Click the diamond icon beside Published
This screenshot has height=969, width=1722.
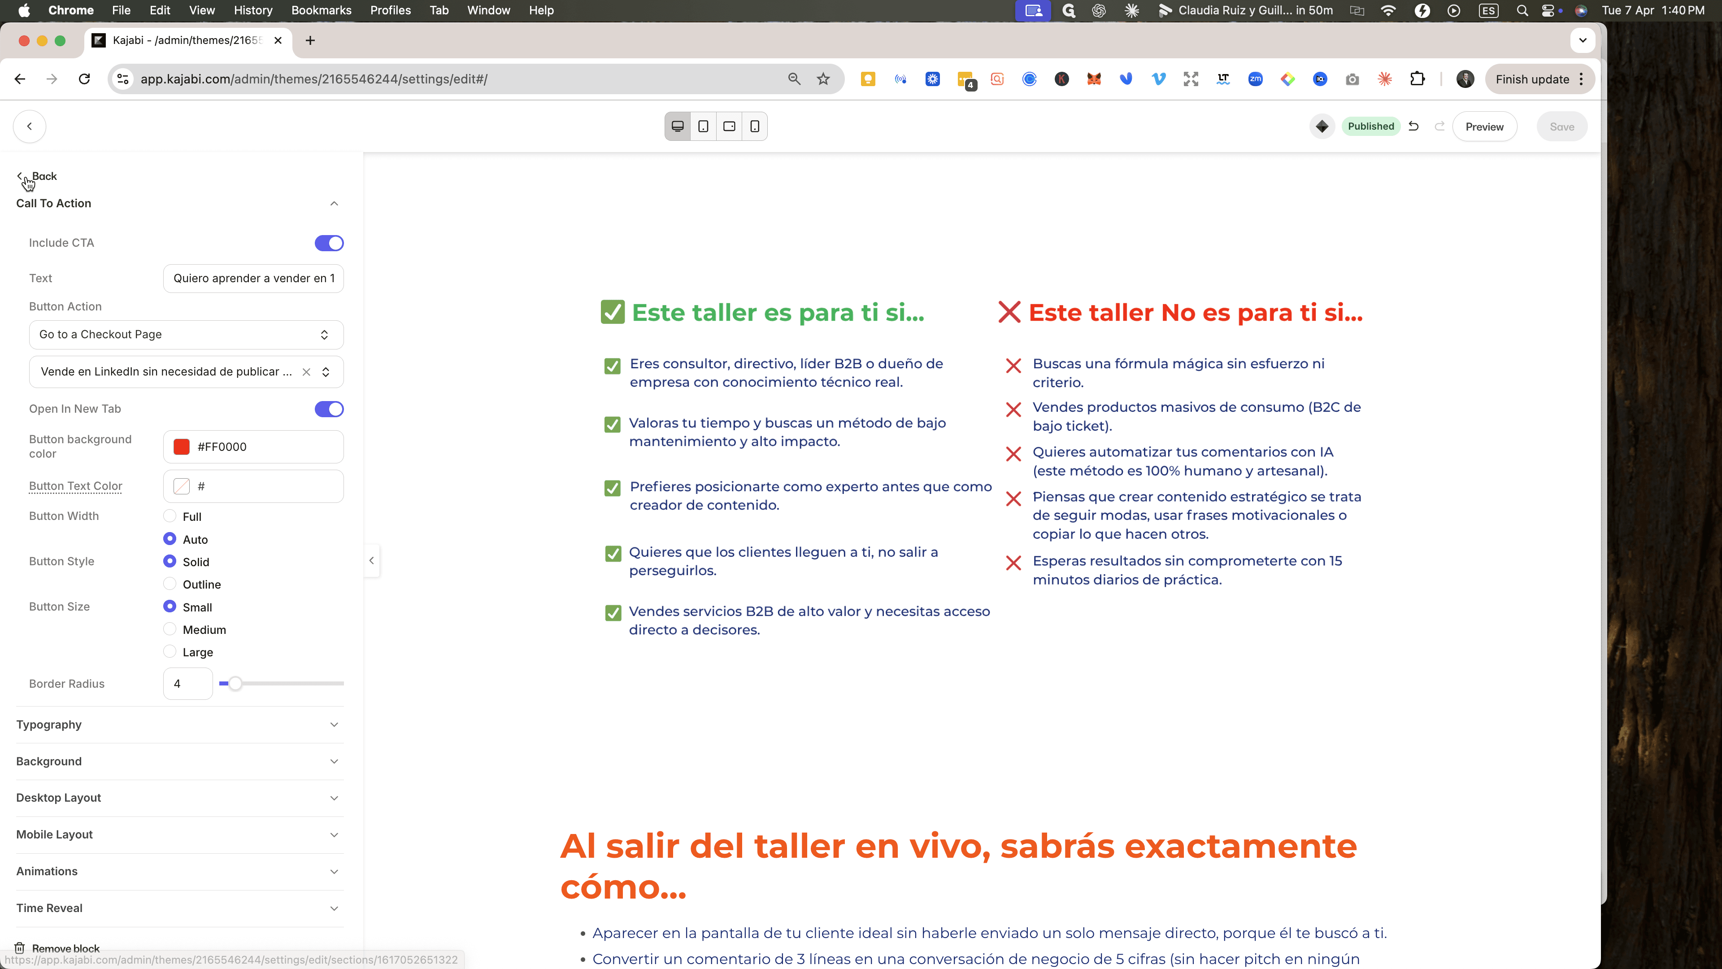1322,127
